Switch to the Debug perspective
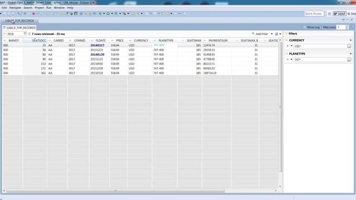 tap(352, 14)
